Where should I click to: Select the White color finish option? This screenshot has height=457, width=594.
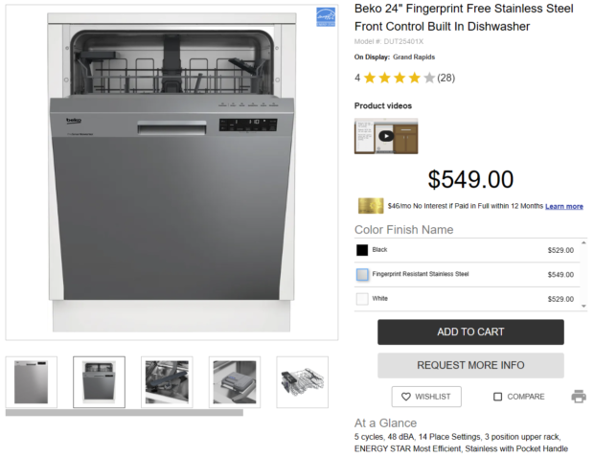click(467, 299)
